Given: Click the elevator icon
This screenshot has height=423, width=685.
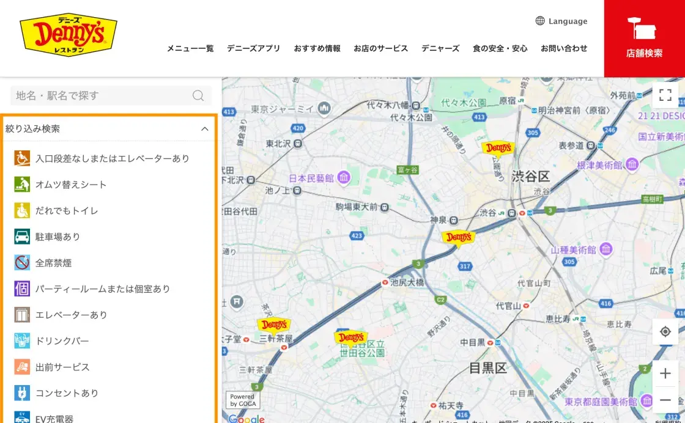Looking at the screenshot, I should click(22, 315).
